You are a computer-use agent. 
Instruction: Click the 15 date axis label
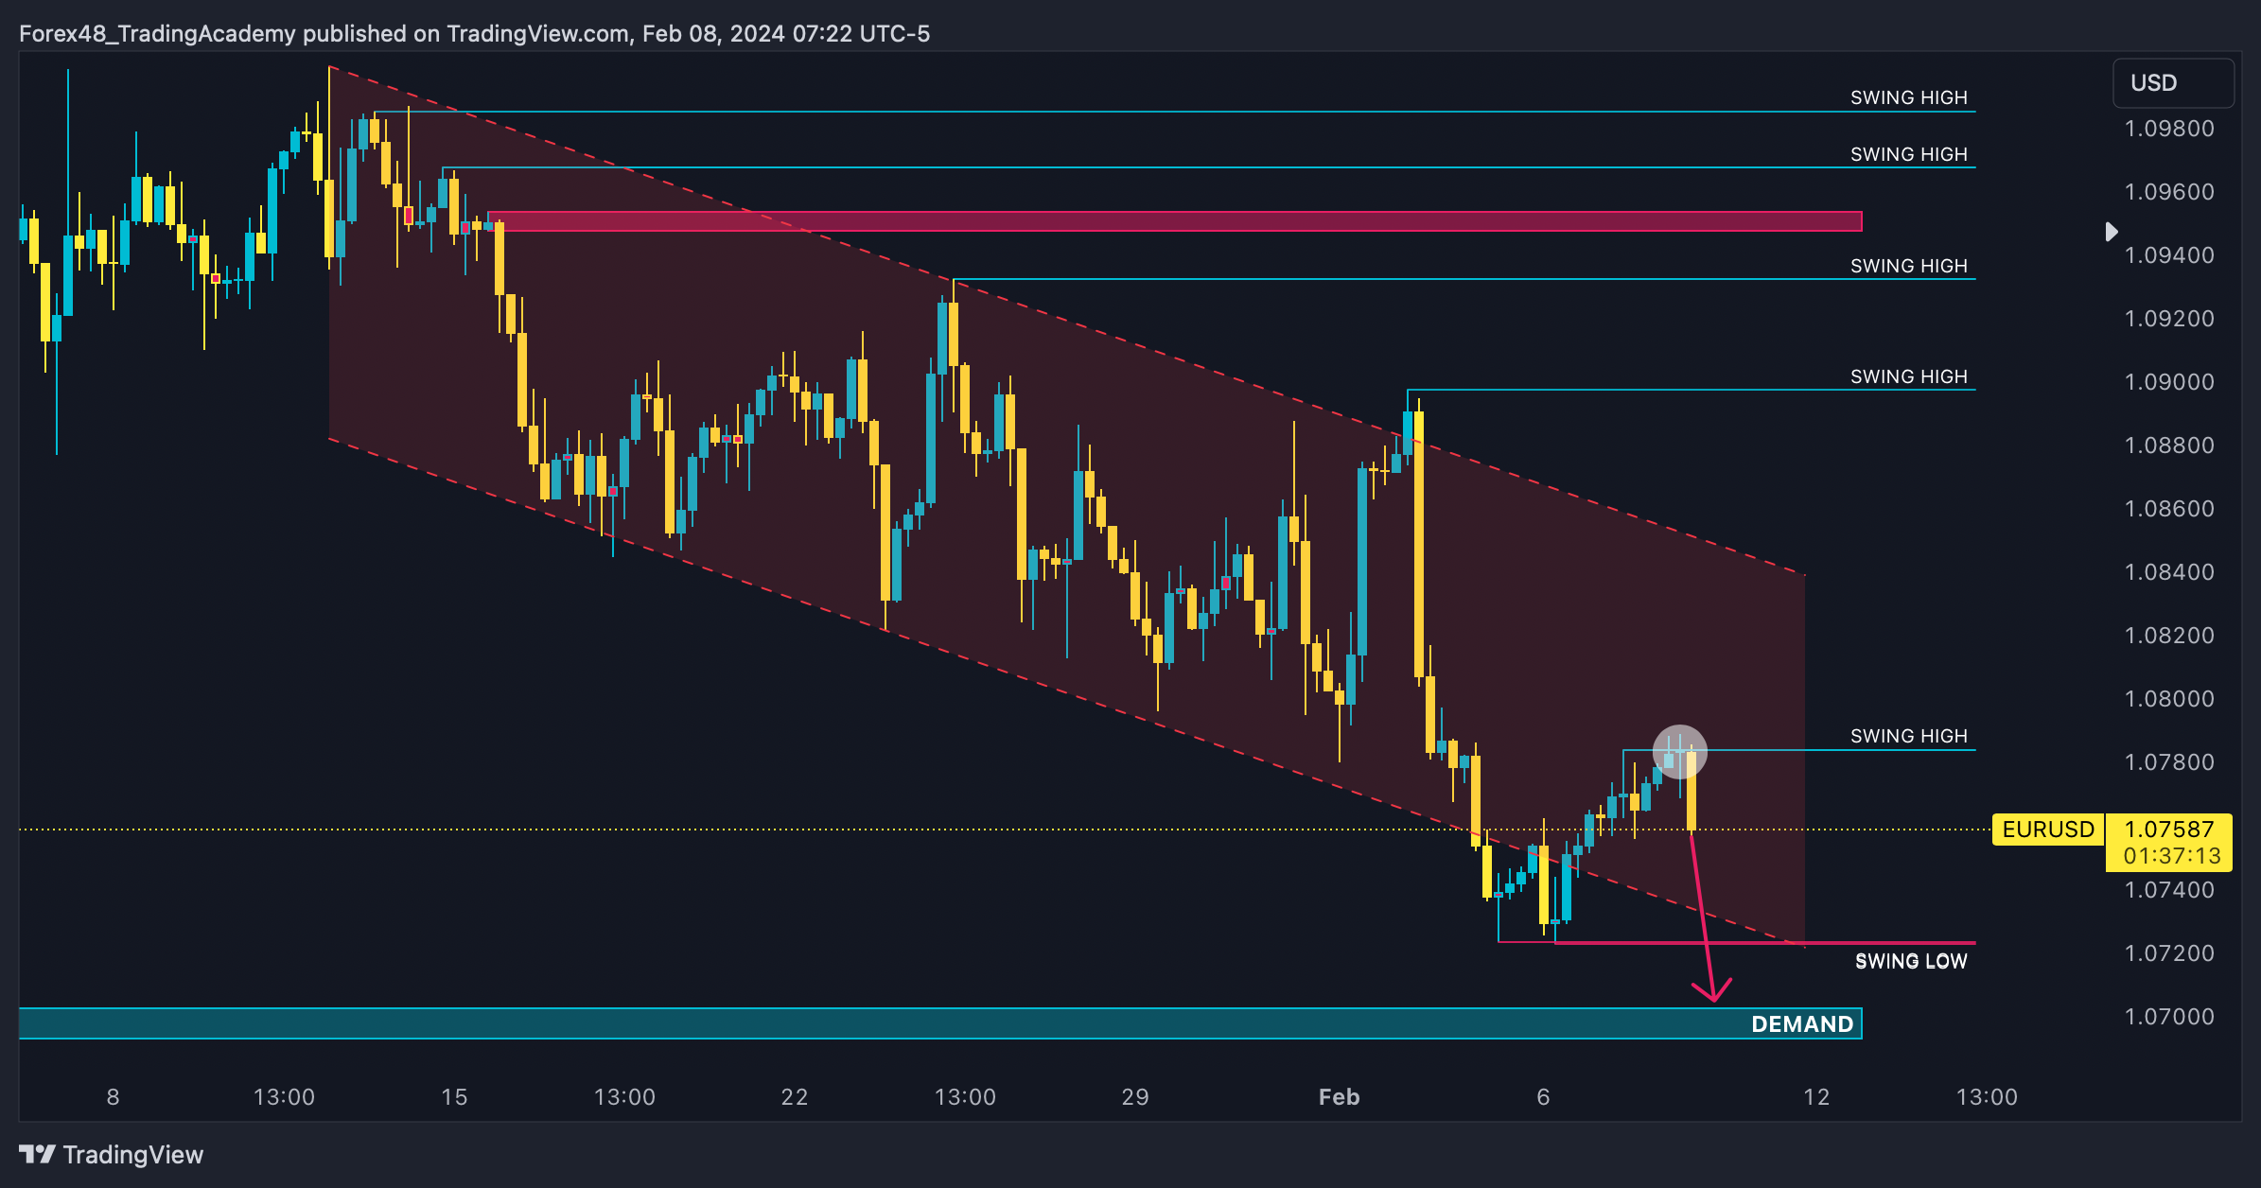coord(454,1097)
